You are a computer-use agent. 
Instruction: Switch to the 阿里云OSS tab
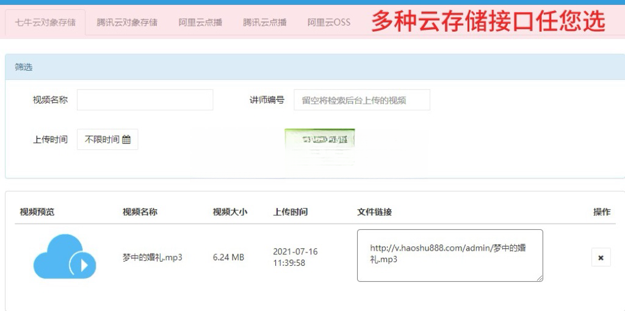point(329,23)
